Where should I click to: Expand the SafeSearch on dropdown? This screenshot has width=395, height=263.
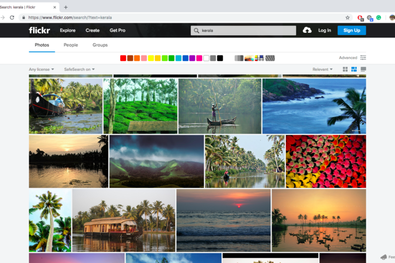(x=79, y=69)
